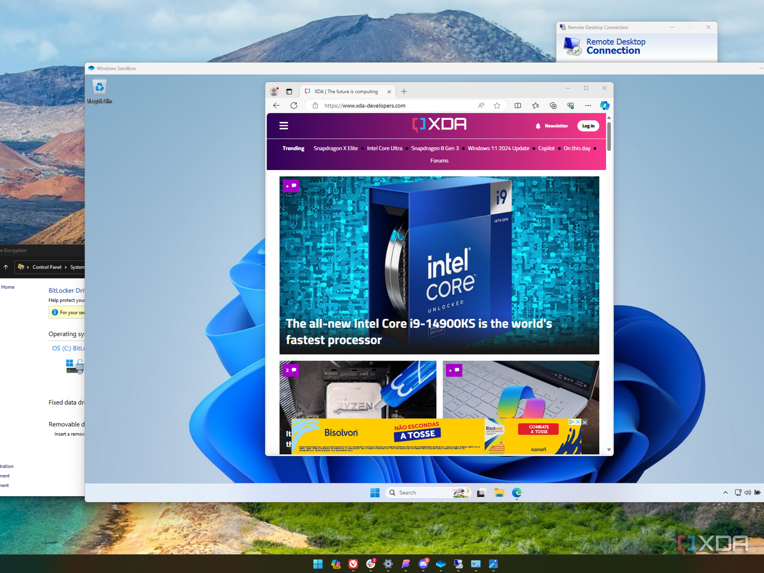The height and width of the screenshot is (573, 764).
Task: Open File Explorer in Sandbox taskbar
Action: 499,493
